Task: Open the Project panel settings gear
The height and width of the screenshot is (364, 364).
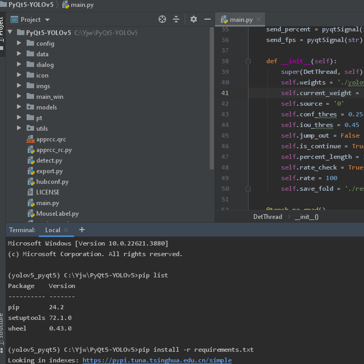Action: (x=193, y=19)
